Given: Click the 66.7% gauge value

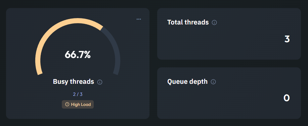Looking at the screenshot, I should click(78, 55).
